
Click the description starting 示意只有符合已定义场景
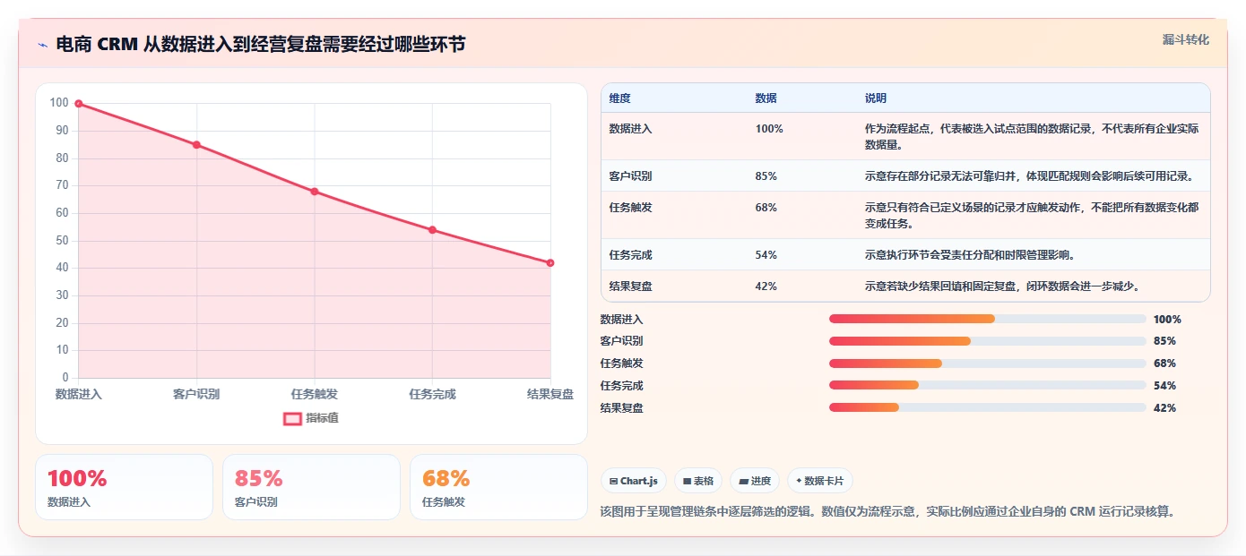(x=1032, y=216)
